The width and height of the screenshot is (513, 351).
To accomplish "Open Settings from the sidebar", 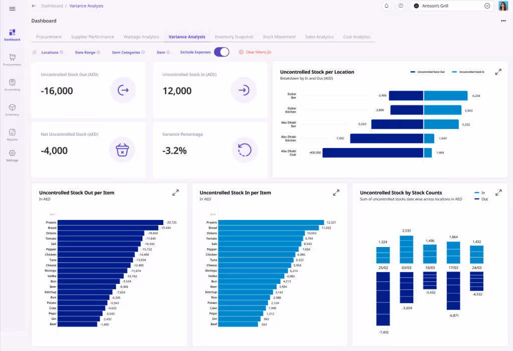I will (x=12, y=156).
